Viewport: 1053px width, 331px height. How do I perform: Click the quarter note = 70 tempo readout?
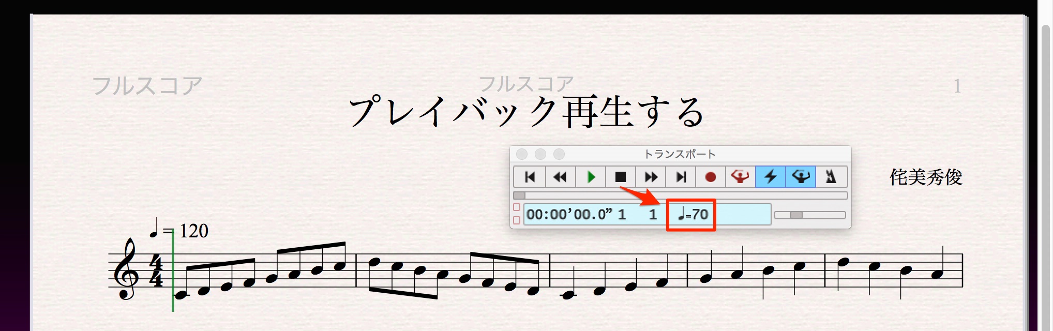[693, 214]
